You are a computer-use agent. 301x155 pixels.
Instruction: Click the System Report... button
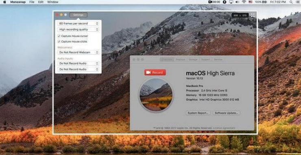point(198,113)
